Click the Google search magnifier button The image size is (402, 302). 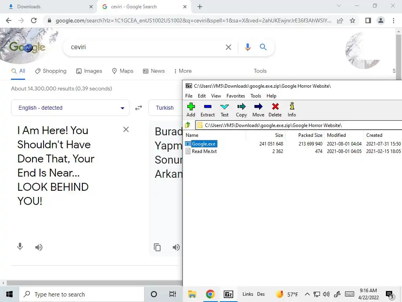[263, 47]
